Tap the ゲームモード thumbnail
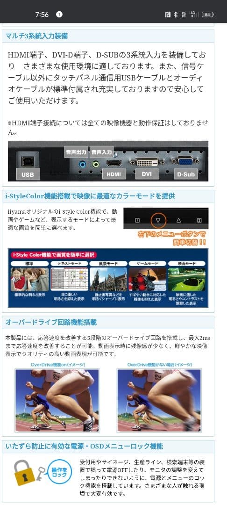The height and width of the screenshot is (505, 227). (x=148, y=279)
